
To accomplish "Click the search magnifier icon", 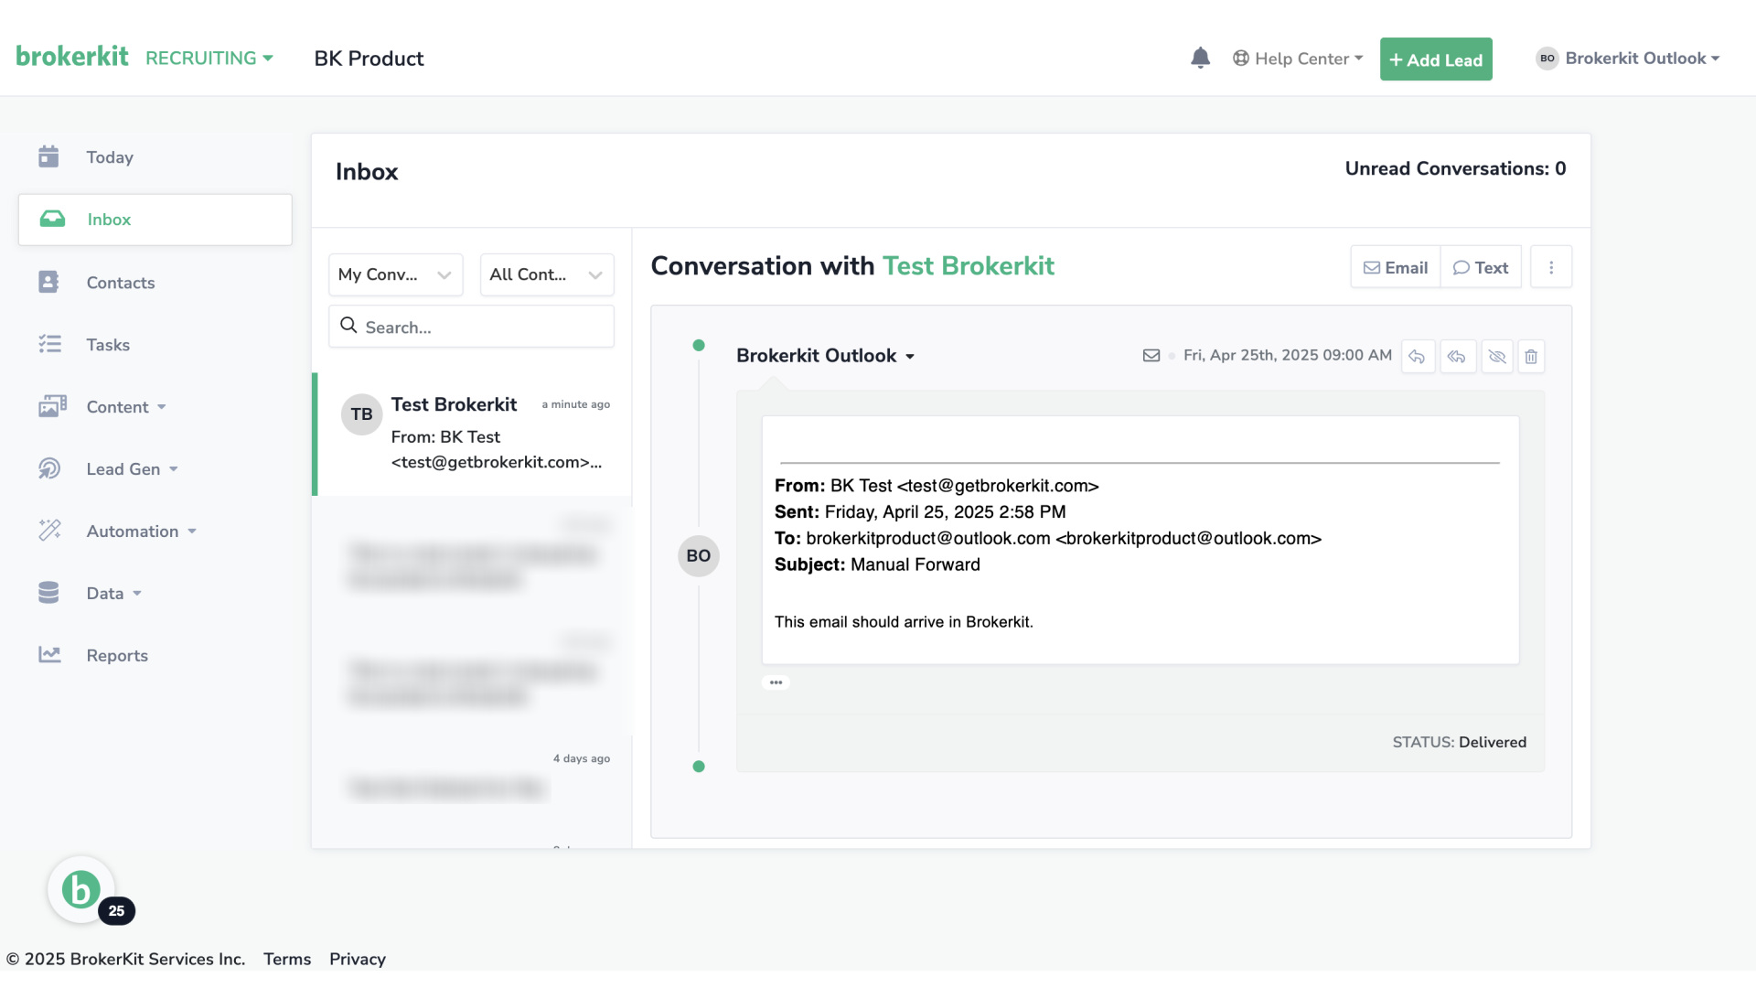I will pyautogui.click(x=348, y=325).
